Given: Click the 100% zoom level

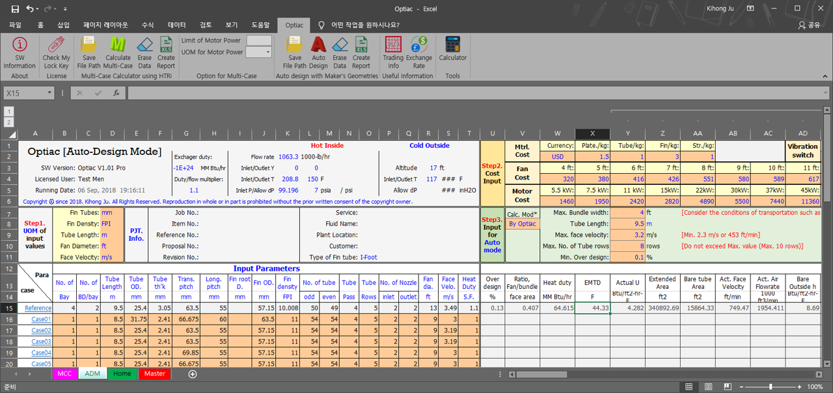Looking at the screenshot, I should click(815, 386).
